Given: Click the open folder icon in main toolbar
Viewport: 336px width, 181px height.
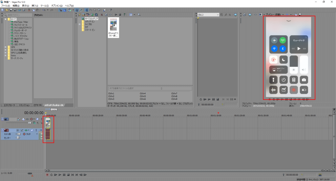Looking at the screenshot, I should click(x=7, y=10).
